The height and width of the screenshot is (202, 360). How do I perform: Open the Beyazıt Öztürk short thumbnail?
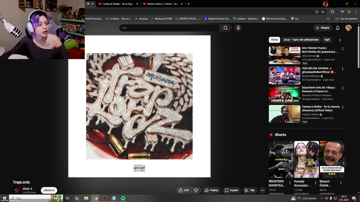(332, 159)
